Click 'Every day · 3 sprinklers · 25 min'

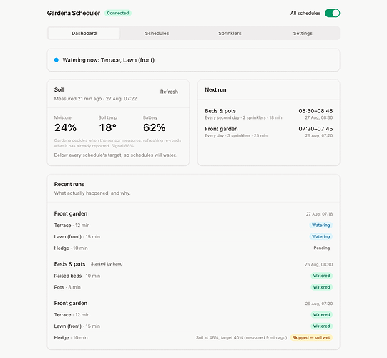pos(236,135)
